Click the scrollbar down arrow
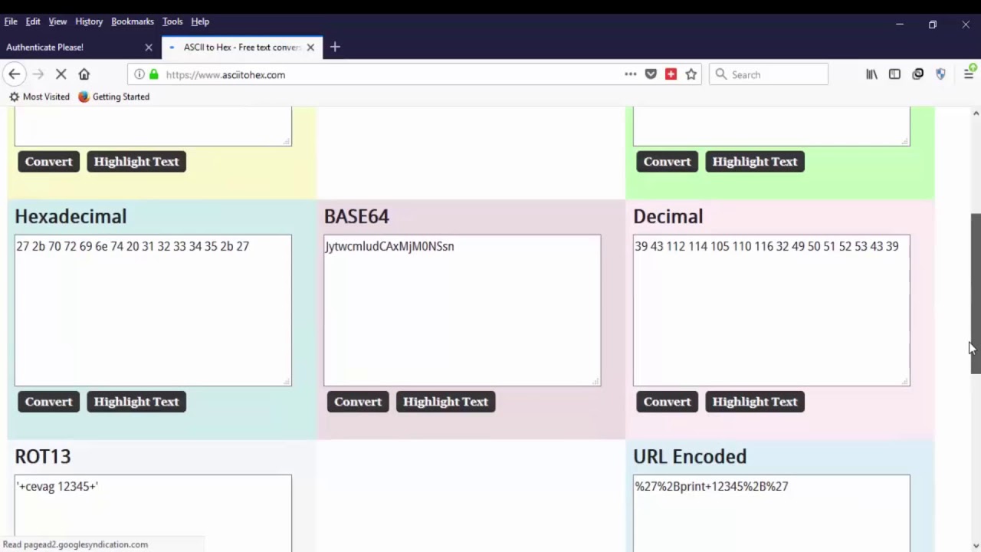 point(976,546)
